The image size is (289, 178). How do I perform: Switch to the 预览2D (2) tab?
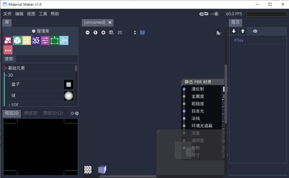coord(53,113)
